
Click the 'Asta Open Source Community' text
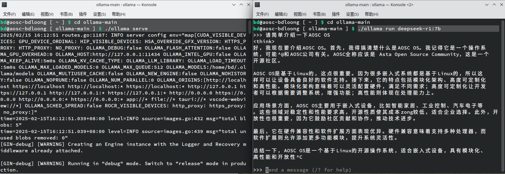419,54
